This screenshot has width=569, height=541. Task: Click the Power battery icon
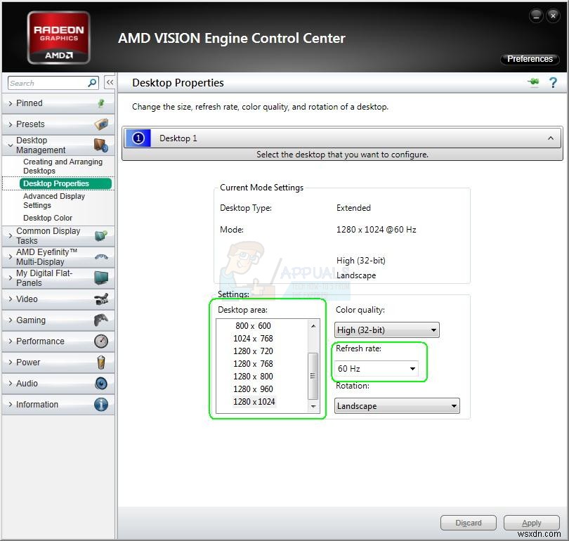point(101,362)
